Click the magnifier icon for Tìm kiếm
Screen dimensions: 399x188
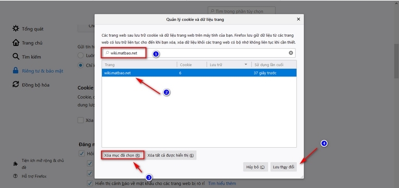tap(16, 56)
